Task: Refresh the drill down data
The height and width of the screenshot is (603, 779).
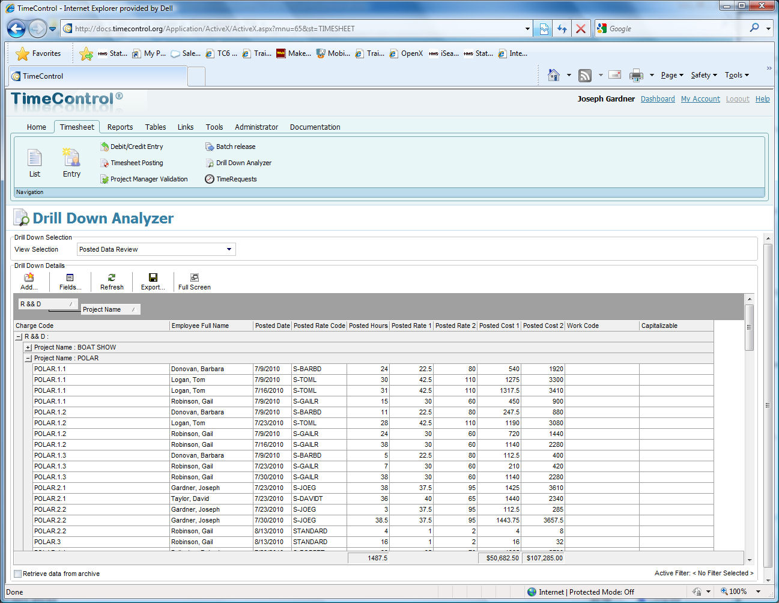Action: pyautogui.click(x=112, y=281)
